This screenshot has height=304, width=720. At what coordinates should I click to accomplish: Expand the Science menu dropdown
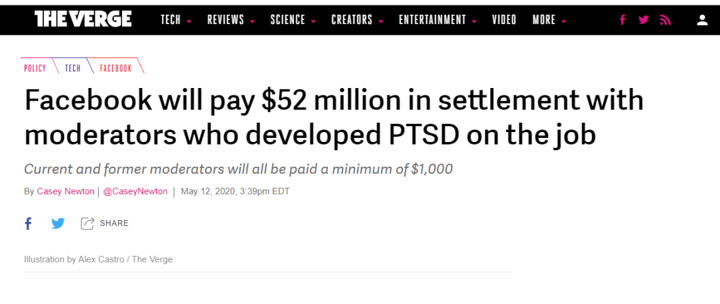coord(293,20)
